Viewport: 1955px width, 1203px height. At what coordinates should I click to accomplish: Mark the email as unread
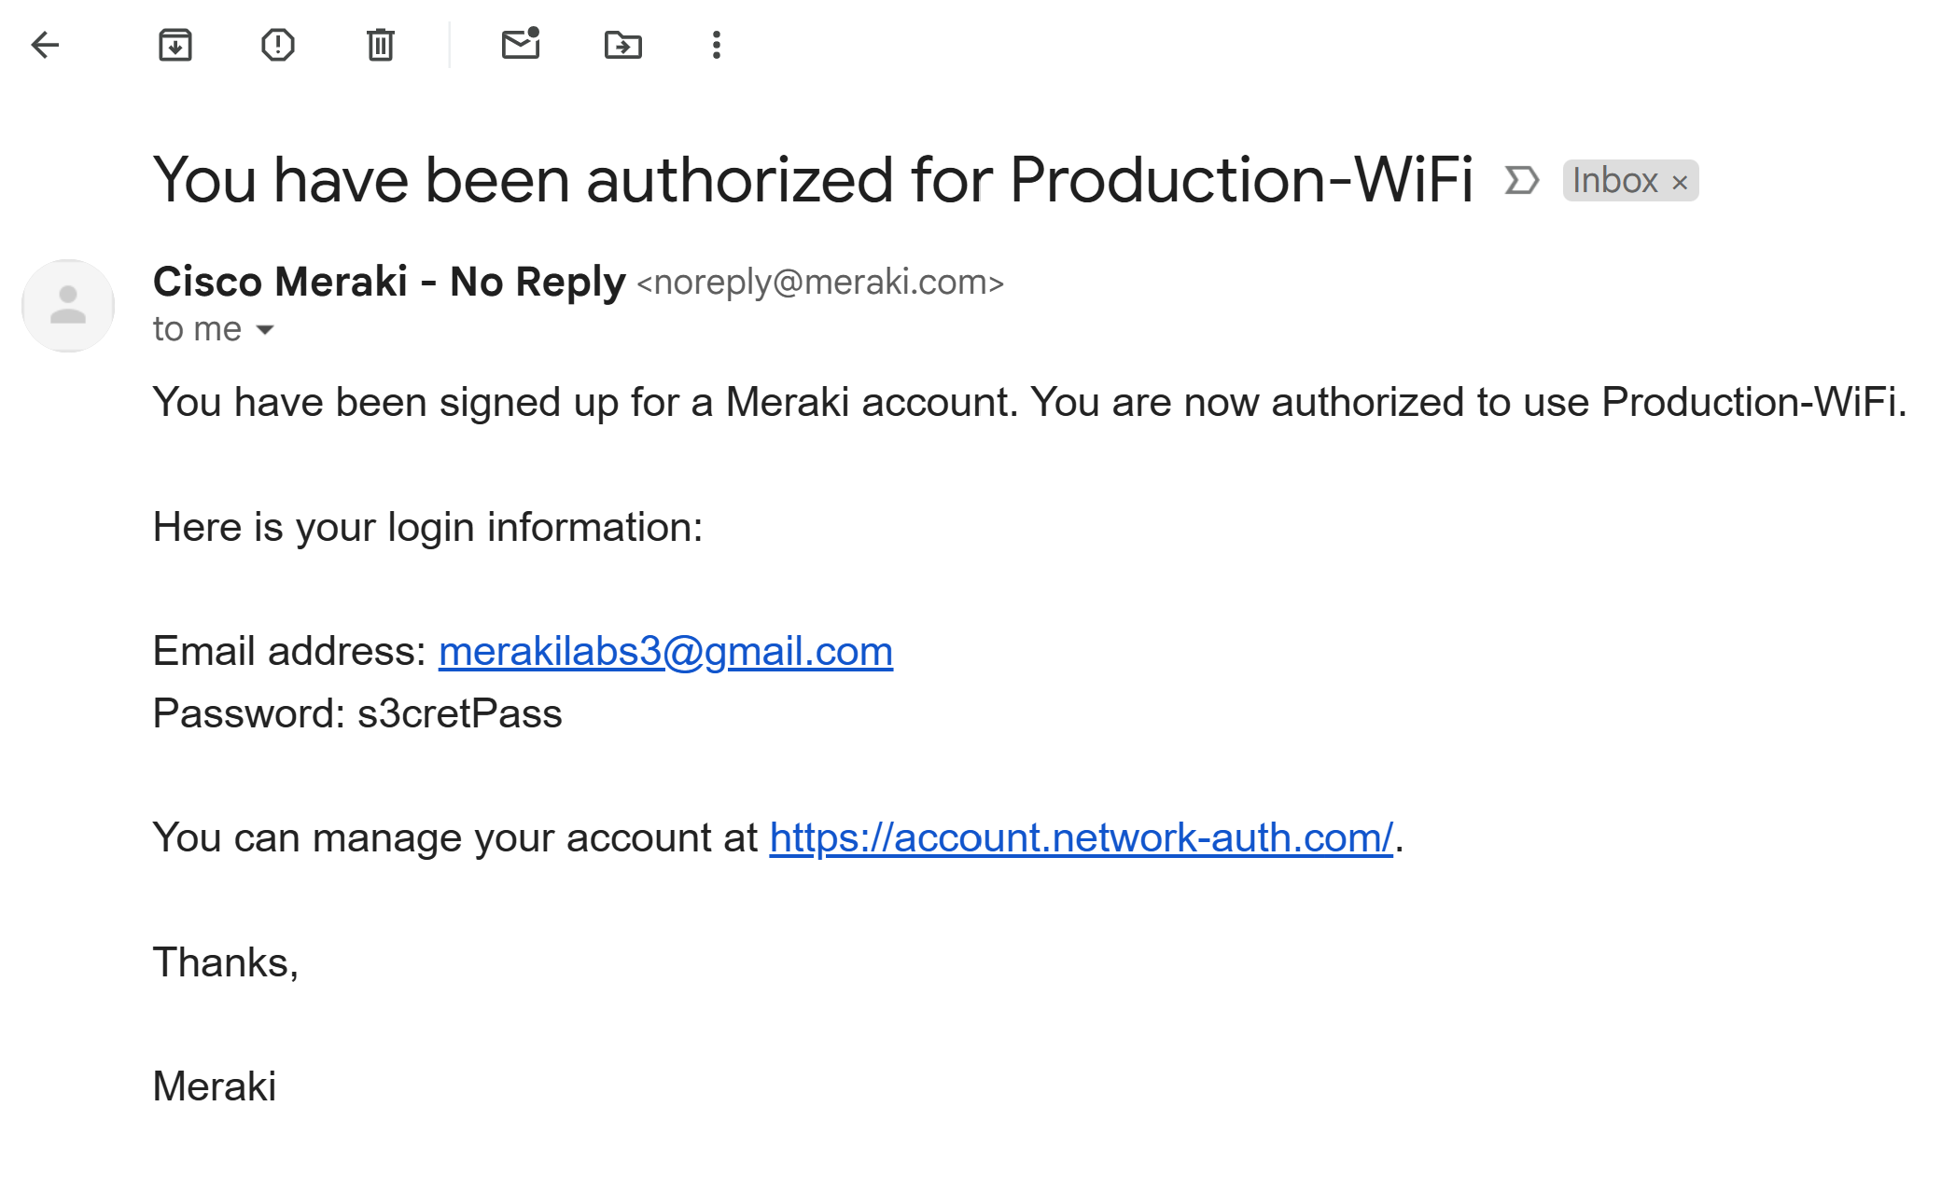[521, 44]
